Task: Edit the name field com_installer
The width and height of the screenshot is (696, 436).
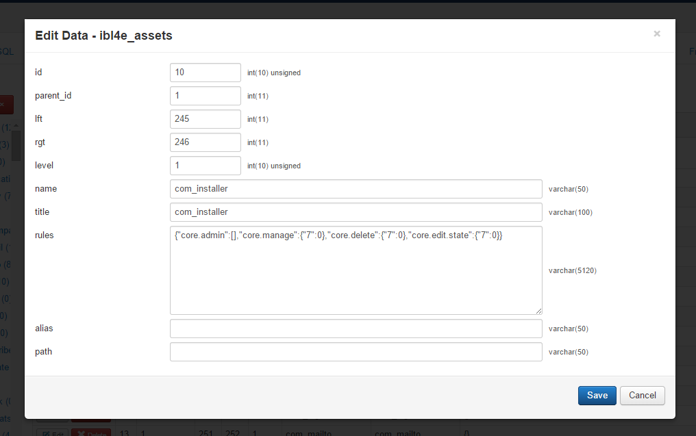Action: (356, 189)
